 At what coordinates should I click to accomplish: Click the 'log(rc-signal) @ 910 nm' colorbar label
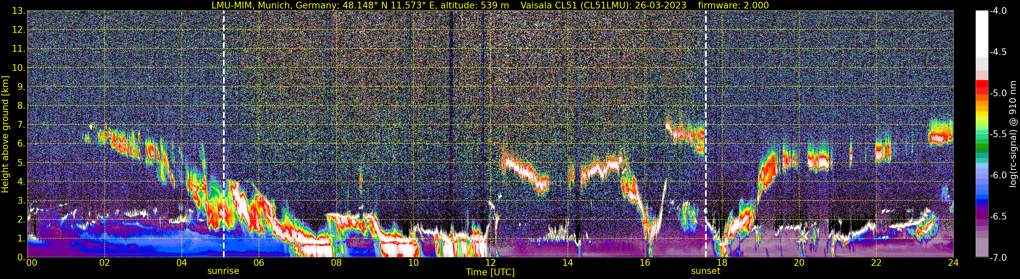pyautogui.click(x=1013, y=134)
